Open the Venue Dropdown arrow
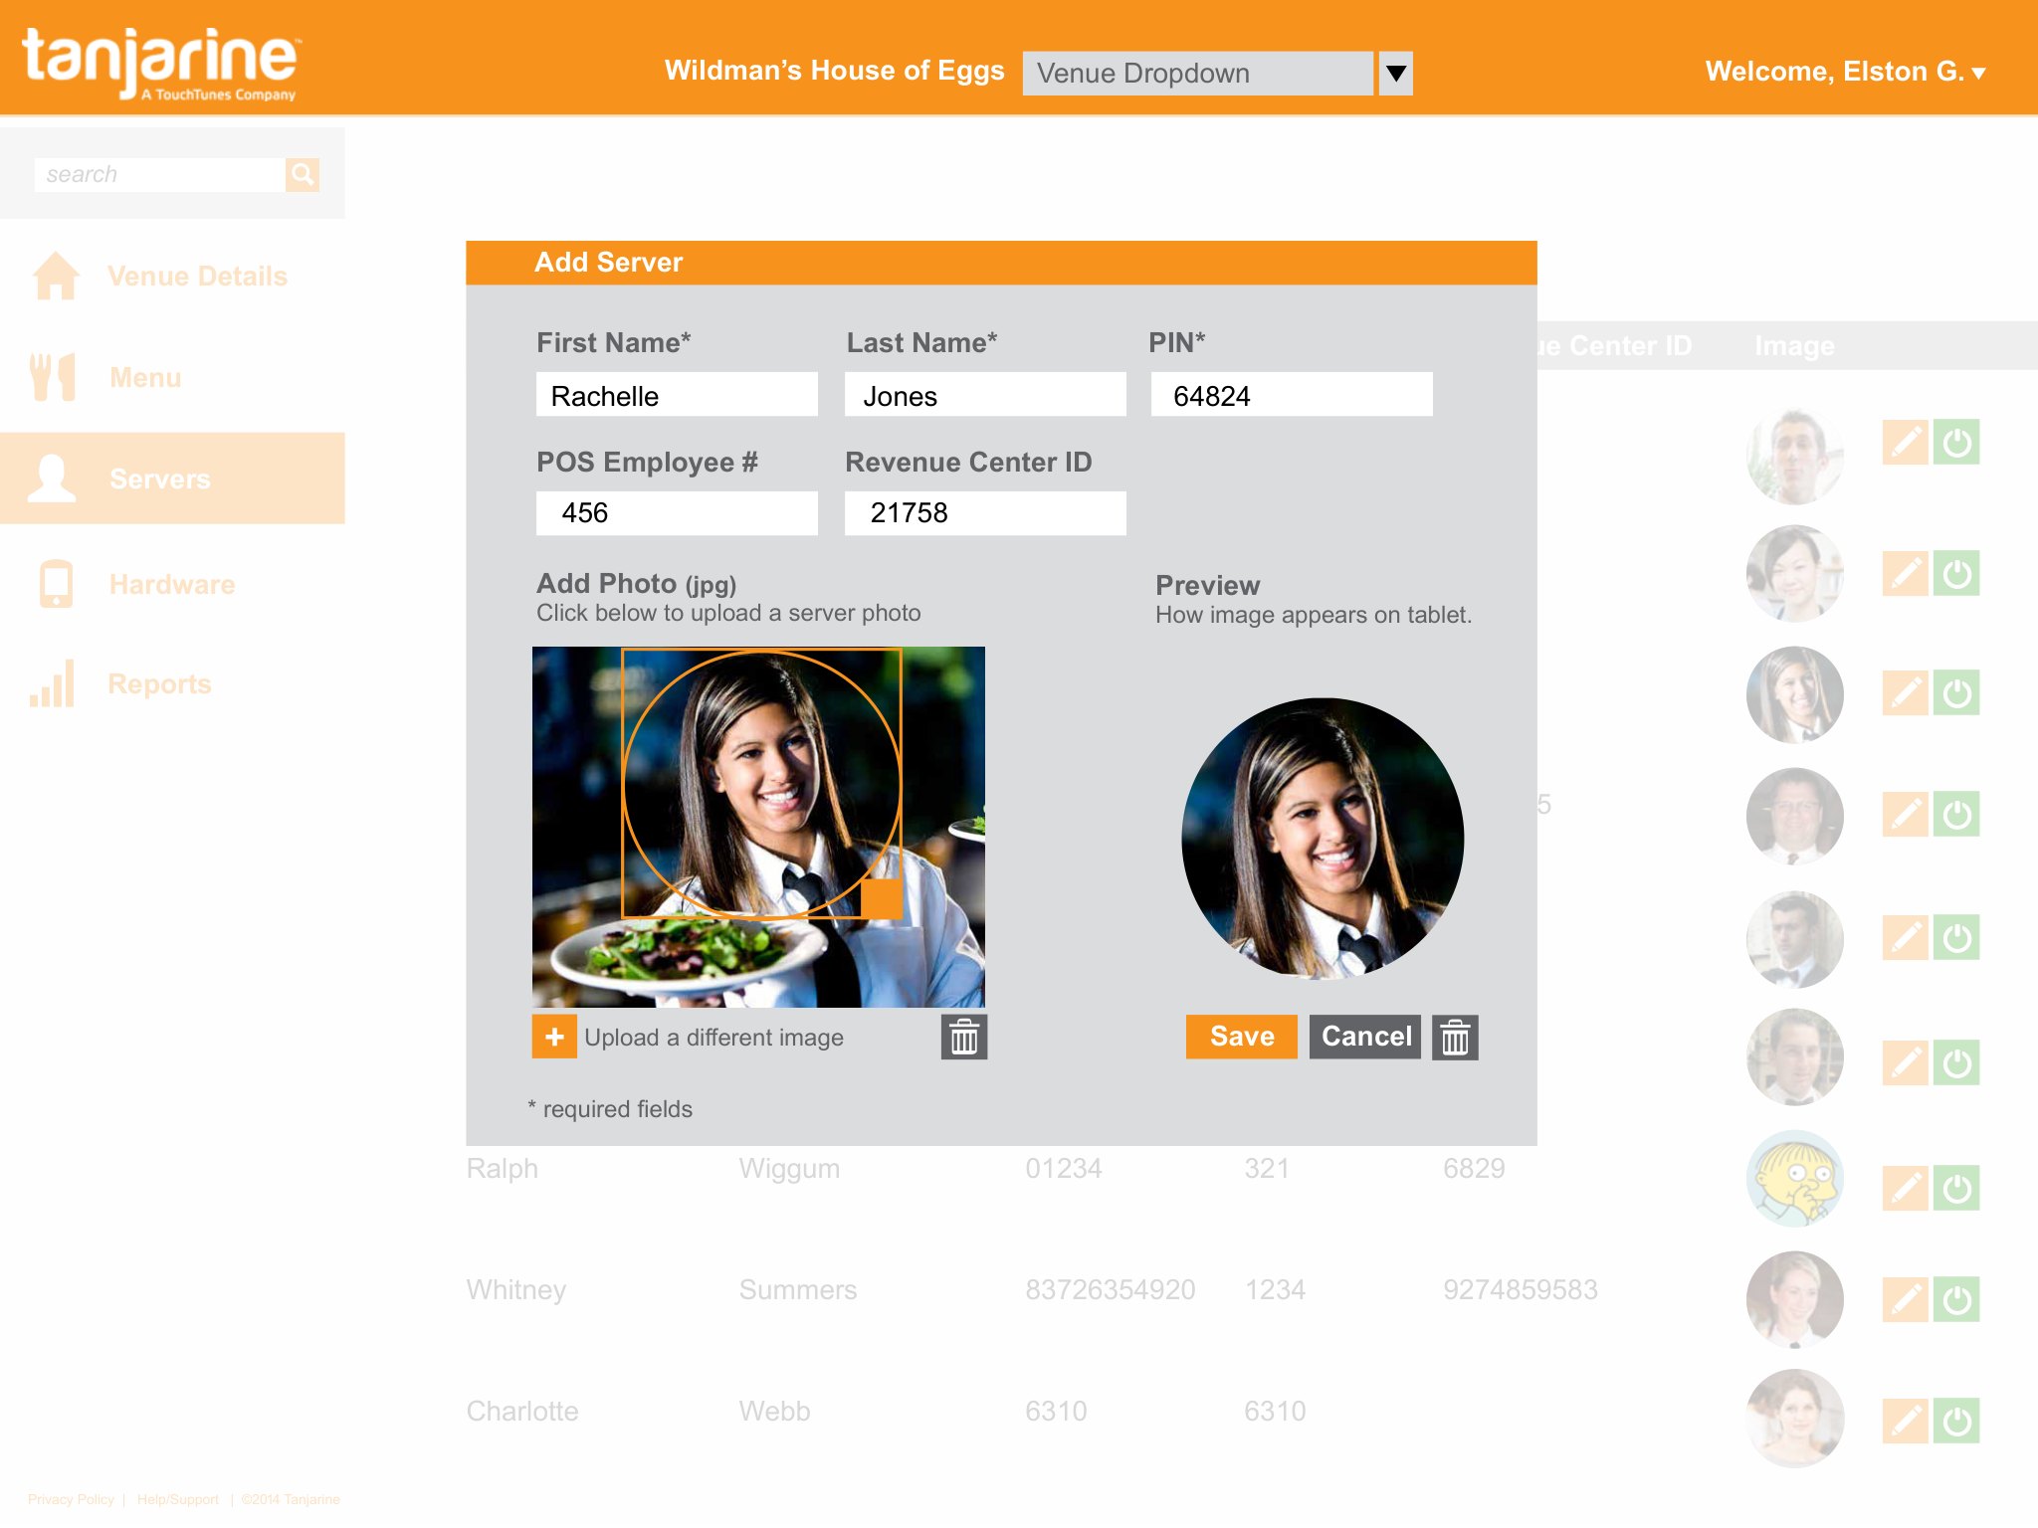Image resolution: width=2038 pixels, height=1528 pixels. tap(1396, 74)
